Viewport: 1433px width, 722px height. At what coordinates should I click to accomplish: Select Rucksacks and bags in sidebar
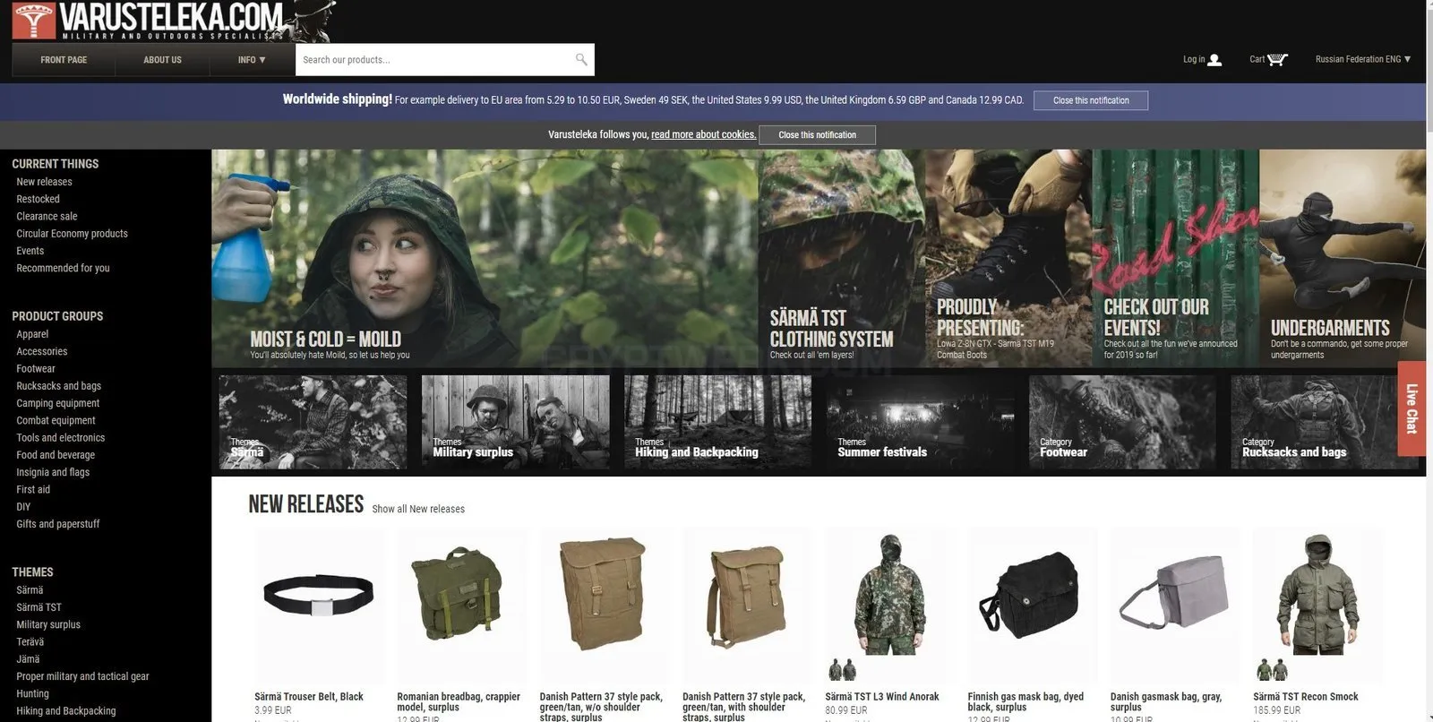[58, 386]
